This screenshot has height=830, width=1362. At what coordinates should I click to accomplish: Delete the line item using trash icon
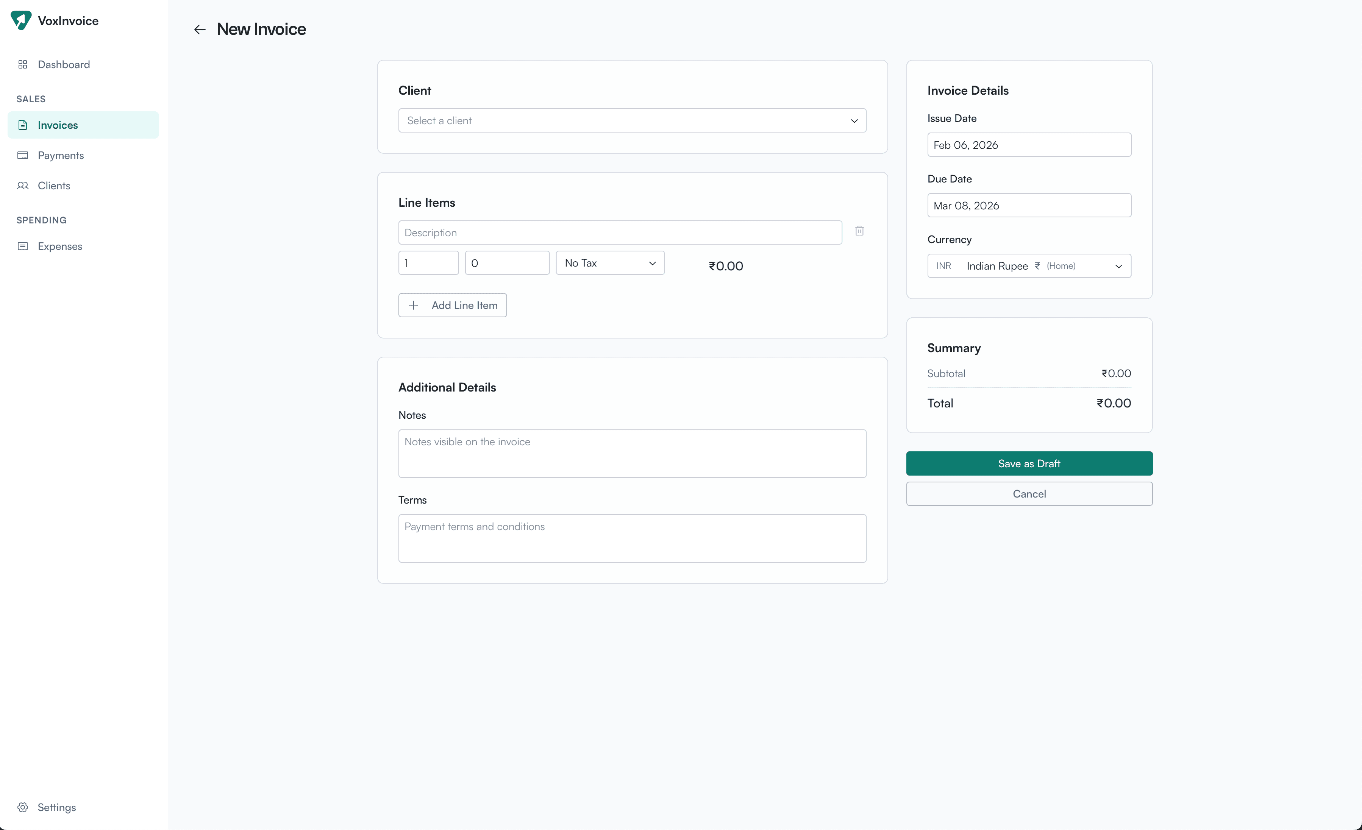(x=859, y=231)
